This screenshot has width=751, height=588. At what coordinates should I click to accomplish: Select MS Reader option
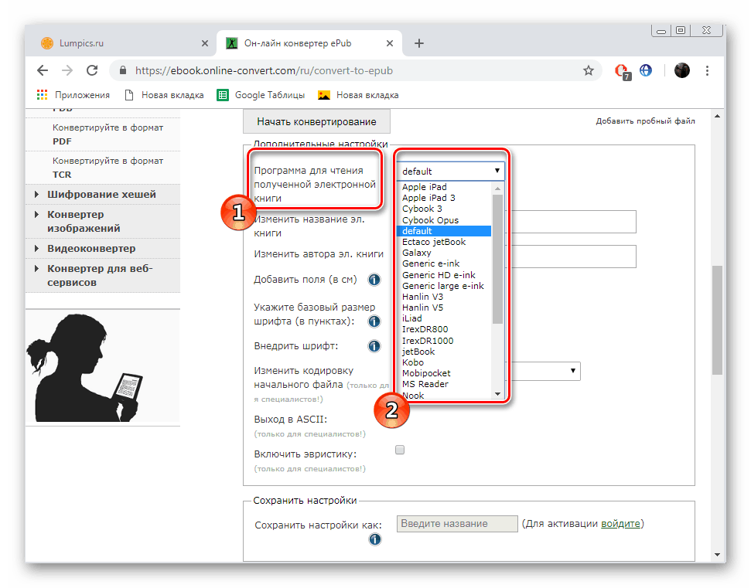444,384
